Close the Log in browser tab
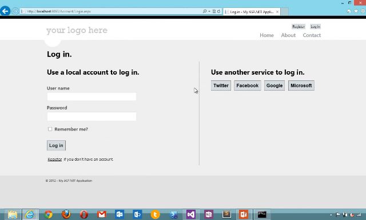366x220 pixels. (x=277, y=11)
